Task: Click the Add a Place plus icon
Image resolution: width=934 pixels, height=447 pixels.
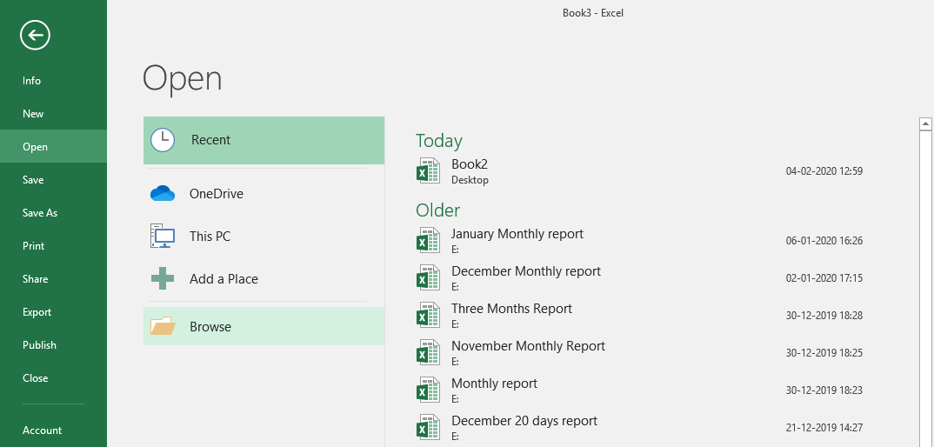Action: (x=162, y=278)
